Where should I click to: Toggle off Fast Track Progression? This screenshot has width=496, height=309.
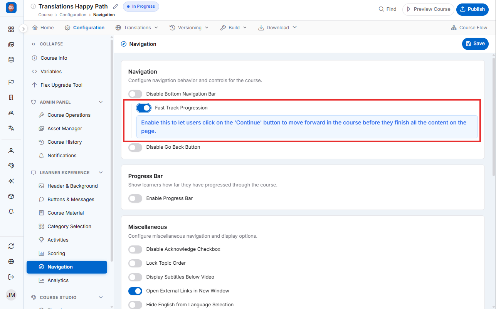[144, 108]
